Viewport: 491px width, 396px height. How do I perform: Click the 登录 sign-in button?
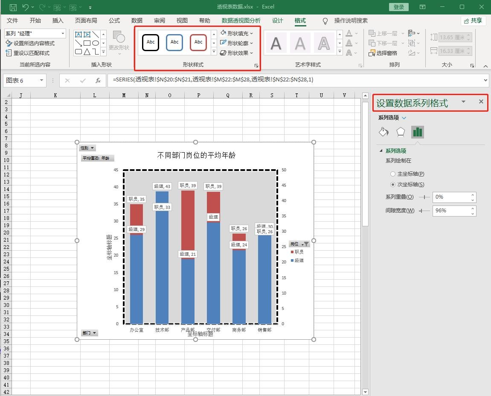[398, 7]
